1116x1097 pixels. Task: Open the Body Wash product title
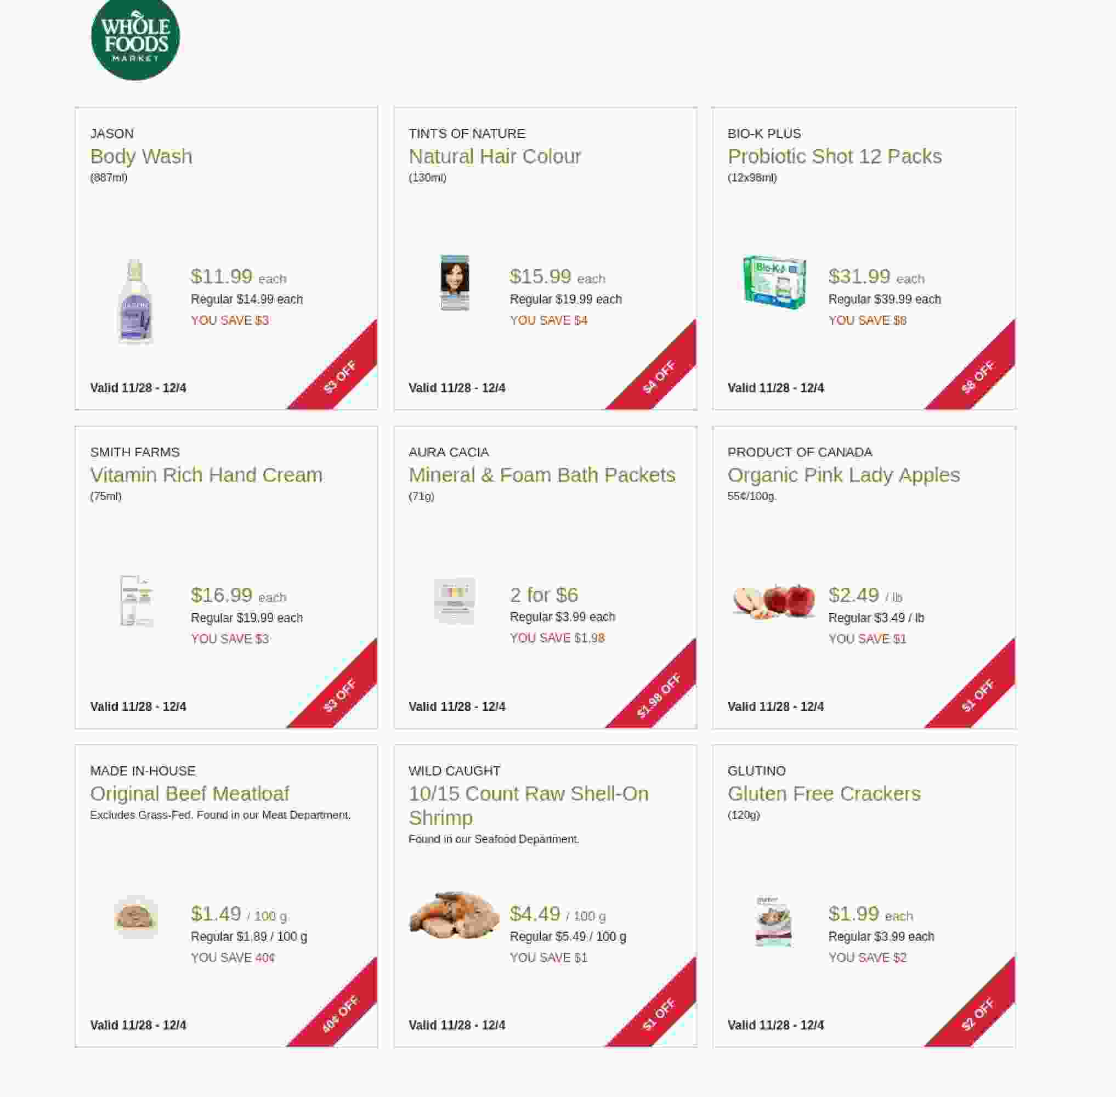pyautogui.click(x=141, y=156)
